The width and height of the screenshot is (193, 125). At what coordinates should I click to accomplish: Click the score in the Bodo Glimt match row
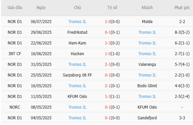coord(112,86)
